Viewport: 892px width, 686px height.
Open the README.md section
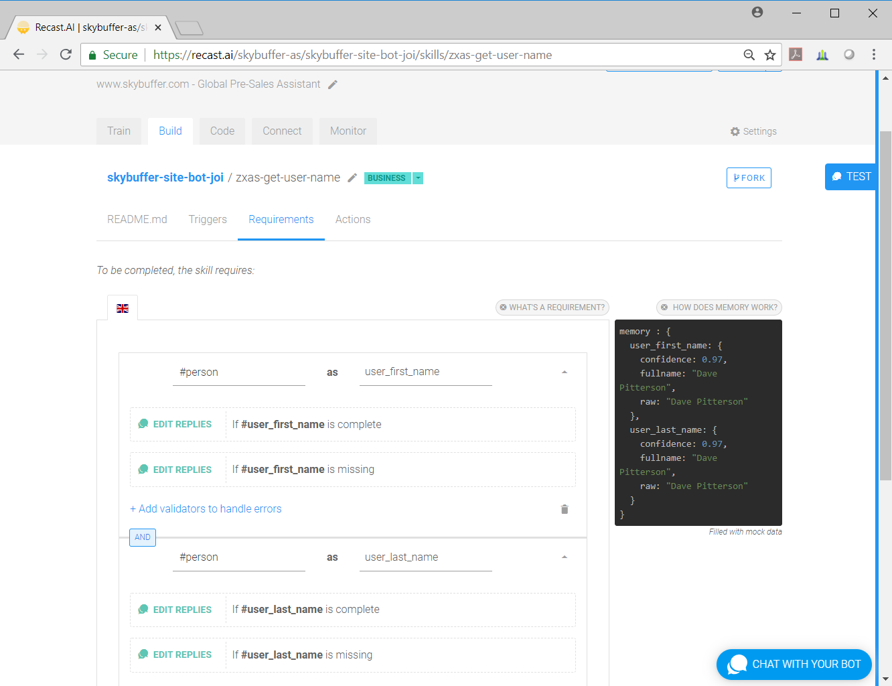coord(137,220)
